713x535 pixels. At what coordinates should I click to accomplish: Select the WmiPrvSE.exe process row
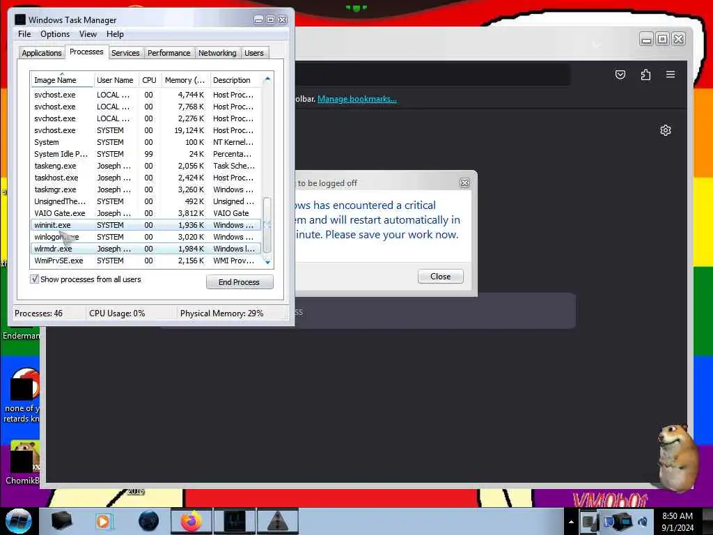[x=146, y=261]
